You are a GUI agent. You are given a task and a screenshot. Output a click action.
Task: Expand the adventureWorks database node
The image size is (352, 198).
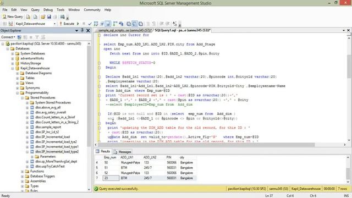pos(13,58)
